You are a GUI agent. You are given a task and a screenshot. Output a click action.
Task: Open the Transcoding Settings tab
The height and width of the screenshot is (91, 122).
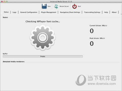[x=92, y=12]
